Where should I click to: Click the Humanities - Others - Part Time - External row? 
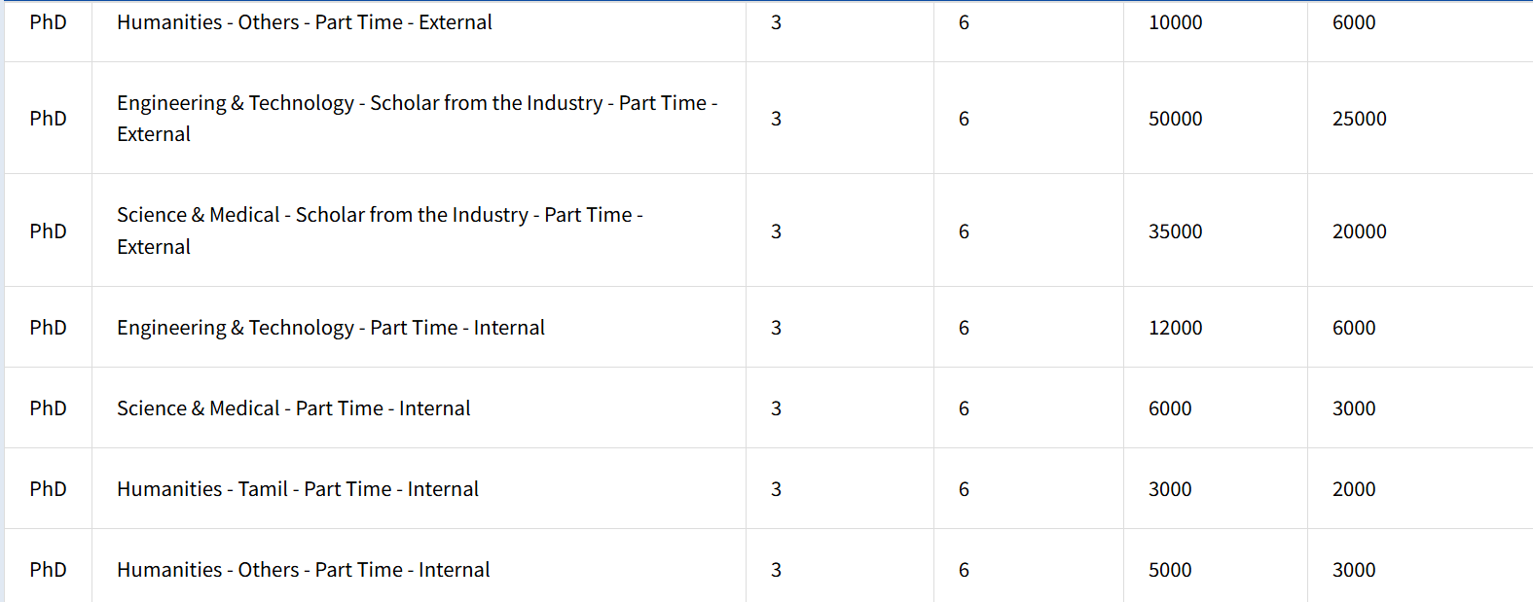[304, 22]
